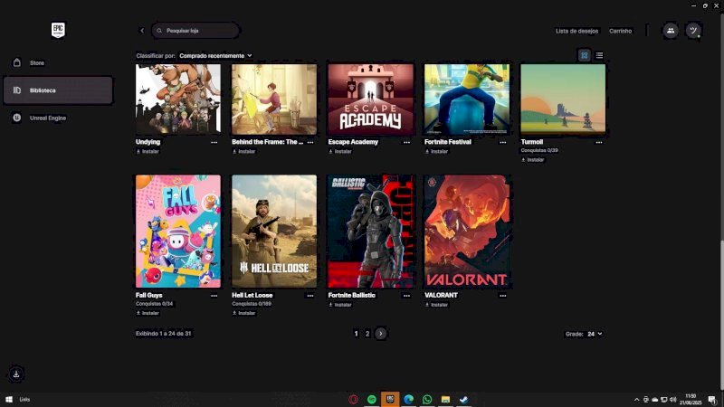Open three-dot menu for Escape Academy

tap(406, 142)
